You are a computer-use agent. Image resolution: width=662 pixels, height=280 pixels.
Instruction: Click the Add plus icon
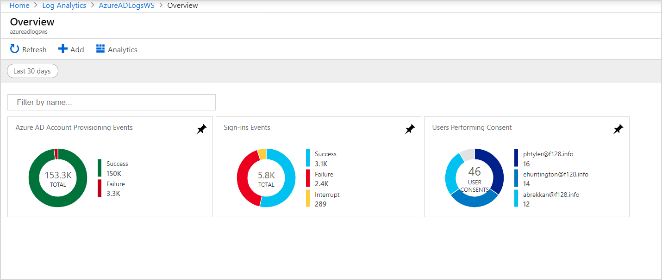(63, 49)
